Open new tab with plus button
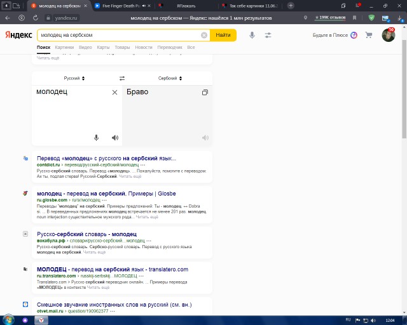This screenshot has width=407, height=325. point(291,6)
